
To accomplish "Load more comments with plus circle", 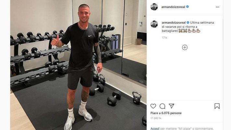I will click(x=185, y=48).
